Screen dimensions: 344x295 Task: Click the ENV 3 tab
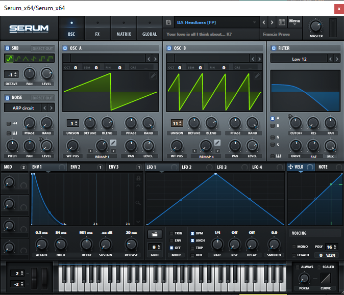(125, 167)
